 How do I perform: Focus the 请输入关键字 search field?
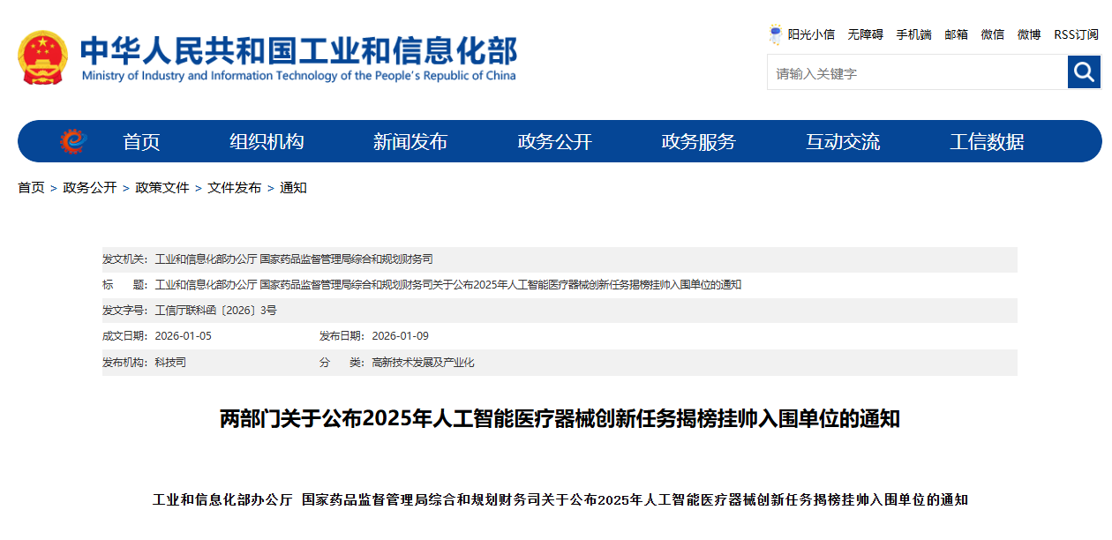(x=916, y=73)
